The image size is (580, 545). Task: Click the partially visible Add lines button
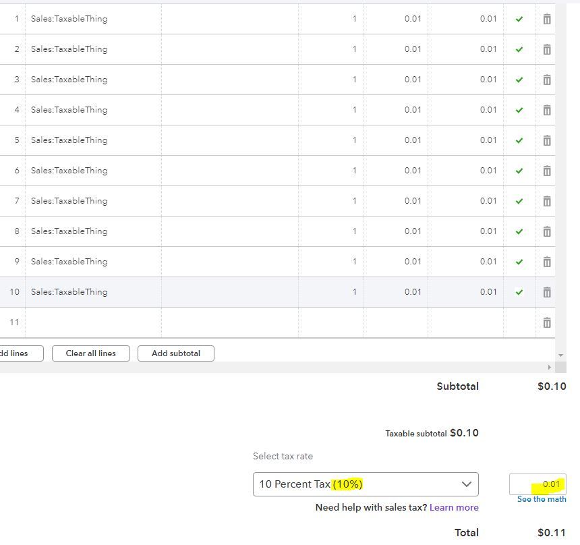(22, 353)
